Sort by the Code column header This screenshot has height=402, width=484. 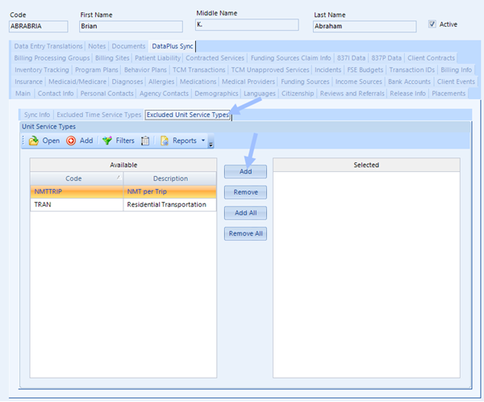pos(74,178)
